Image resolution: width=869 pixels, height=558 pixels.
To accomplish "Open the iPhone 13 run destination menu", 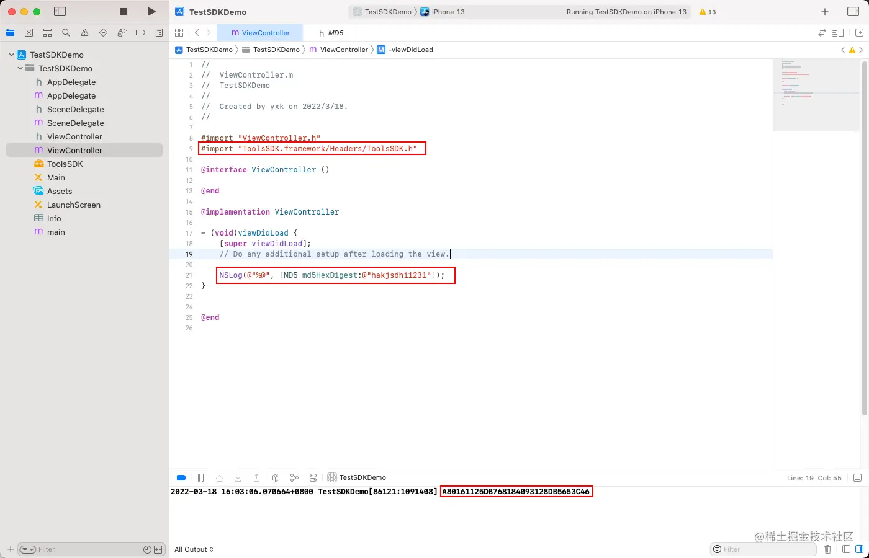I will [x=443, y=12].
